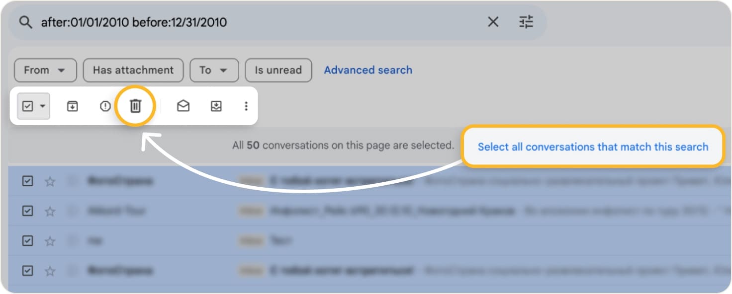
Task: Open the From filter dropdown
Action: point(45,70)
